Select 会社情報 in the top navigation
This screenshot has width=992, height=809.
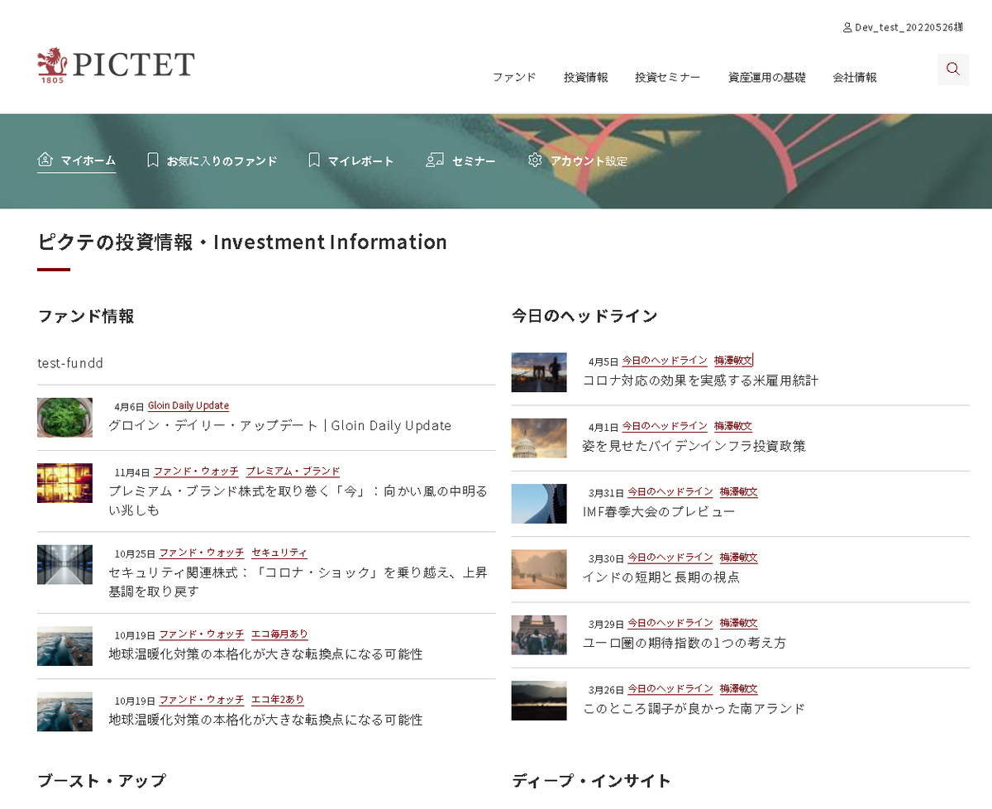(854, 77)
